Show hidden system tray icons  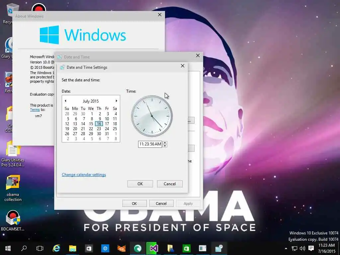pyautogui.click(x=286, y=248)
